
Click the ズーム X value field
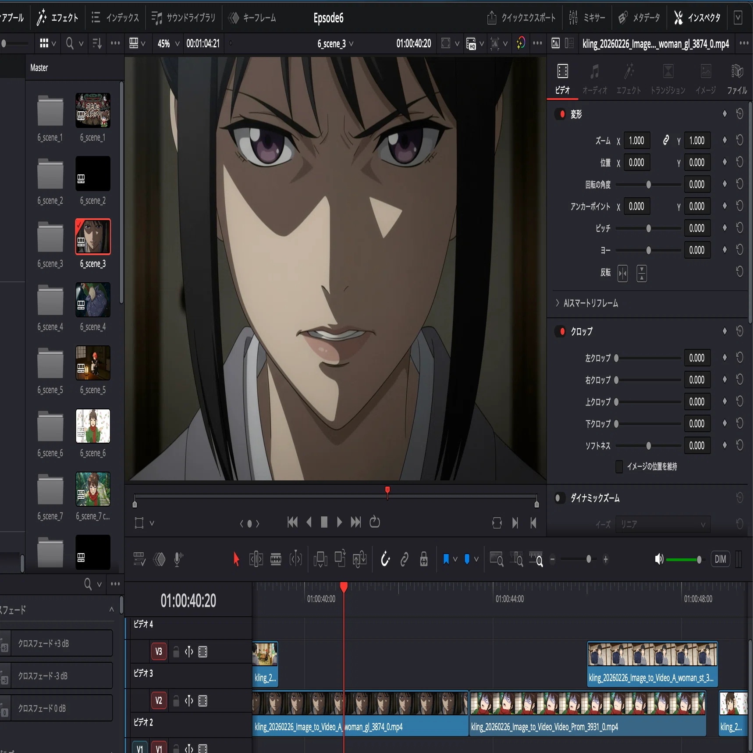(x=637, y=141)
